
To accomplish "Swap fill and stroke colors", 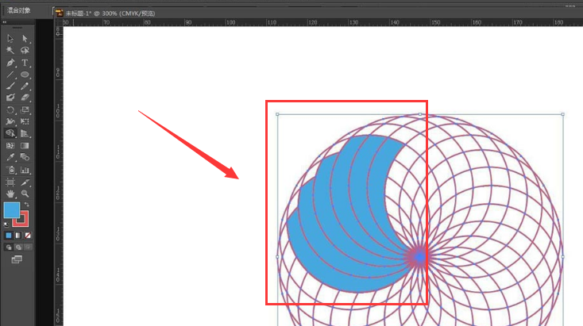I will point(26,204).
